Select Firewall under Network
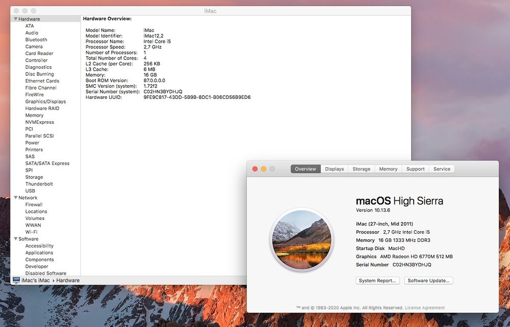This screenshot has width=510, height=327. (34, 205)
